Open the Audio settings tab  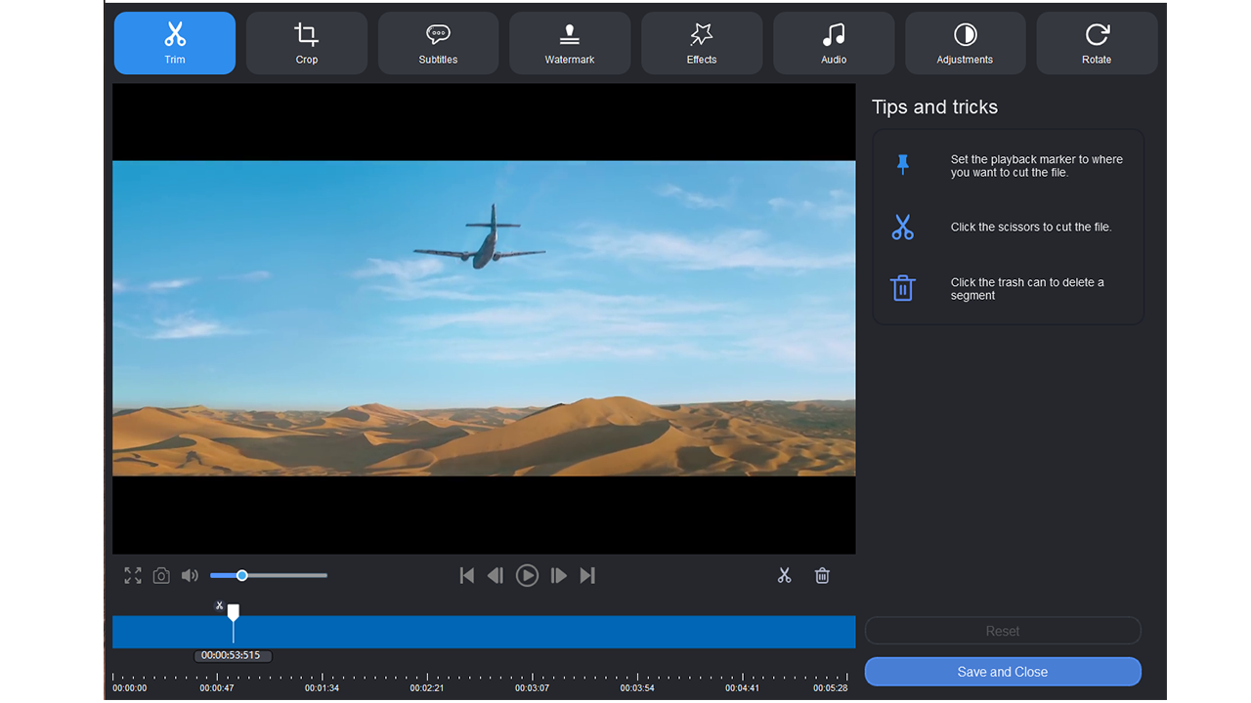click(834, 43)
